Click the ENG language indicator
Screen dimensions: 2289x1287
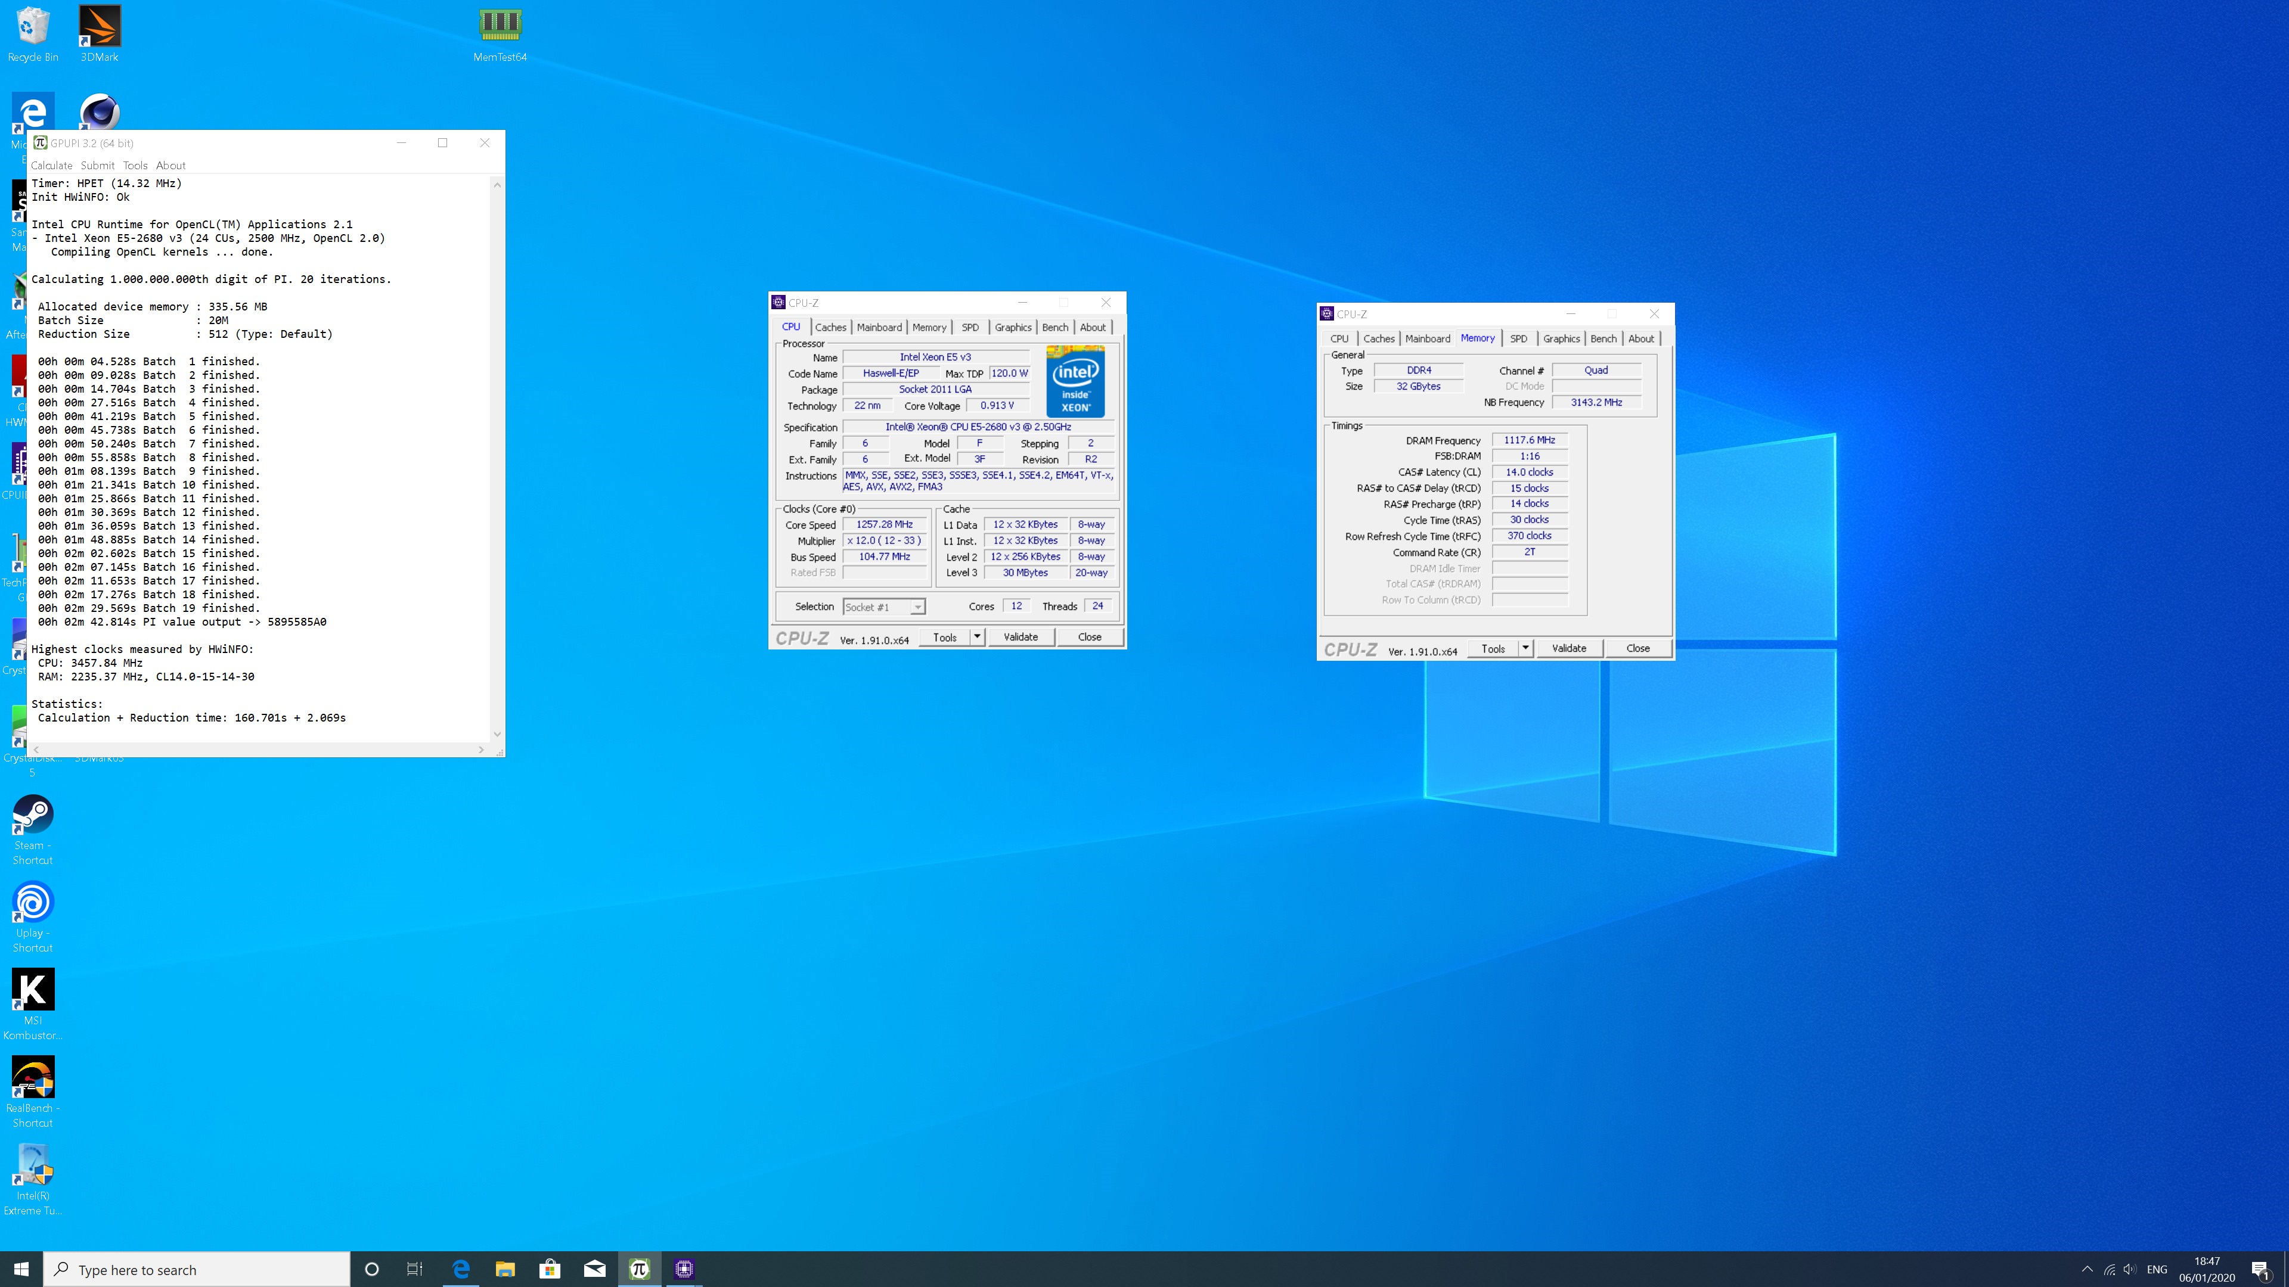point(2157,1269)
